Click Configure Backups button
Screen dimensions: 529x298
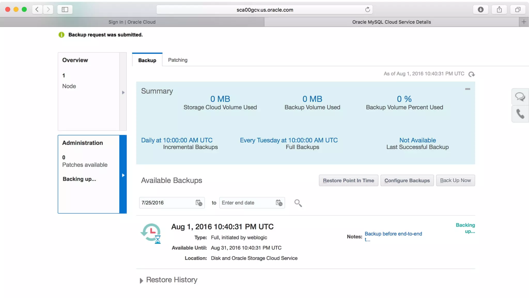407,181
